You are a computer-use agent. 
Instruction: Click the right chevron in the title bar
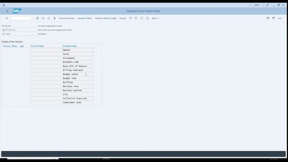[250, 5]
